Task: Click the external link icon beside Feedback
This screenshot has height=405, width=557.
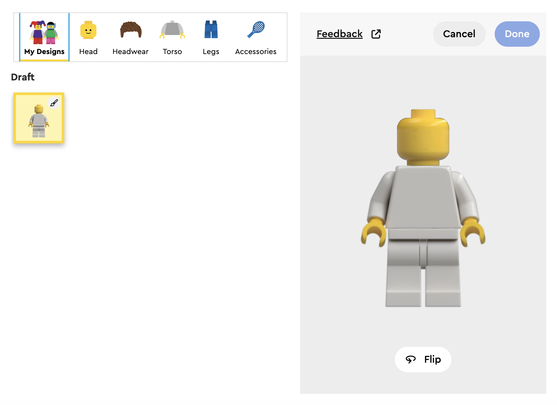Action: click(x=376, y=34)
